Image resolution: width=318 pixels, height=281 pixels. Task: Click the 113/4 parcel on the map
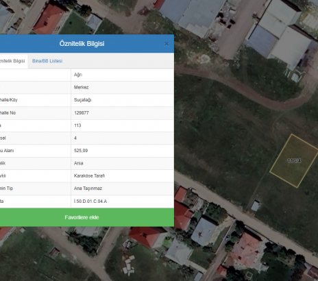(x=294, y=161)
